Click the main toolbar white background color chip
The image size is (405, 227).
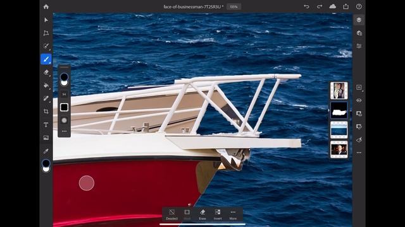pyautogui.click(x=46, y=169)
